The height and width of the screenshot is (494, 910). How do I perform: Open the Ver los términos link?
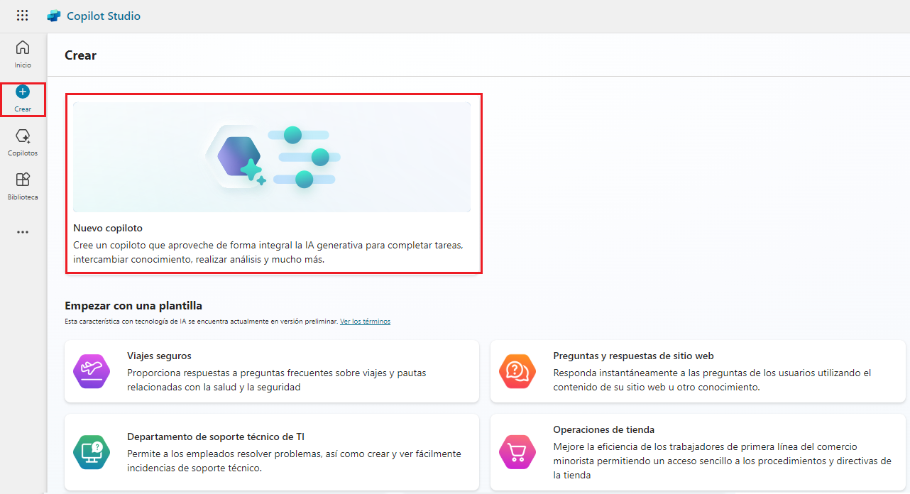coord(365,322)
